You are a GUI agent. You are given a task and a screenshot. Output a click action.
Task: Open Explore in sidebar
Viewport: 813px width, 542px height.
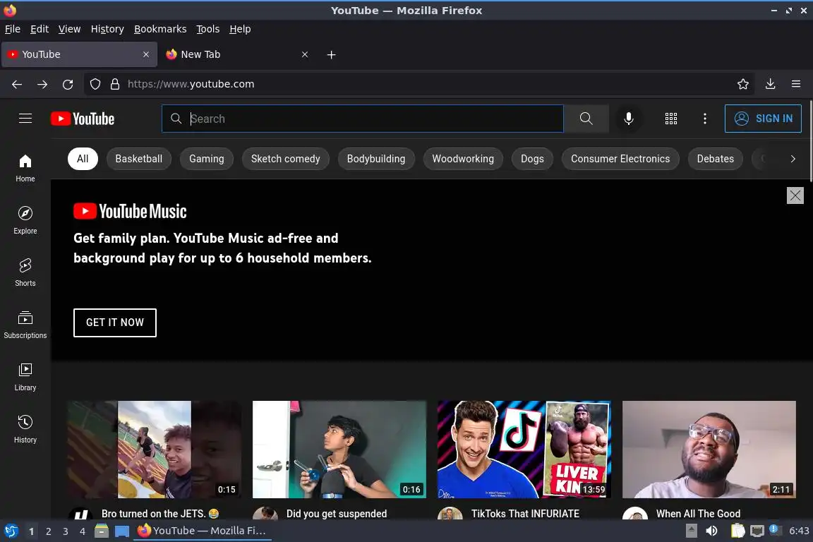tap(25, 220)
